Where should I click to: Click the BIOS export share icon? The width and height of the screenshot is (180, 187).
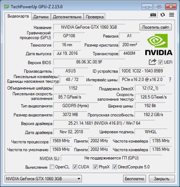point(152,62)
